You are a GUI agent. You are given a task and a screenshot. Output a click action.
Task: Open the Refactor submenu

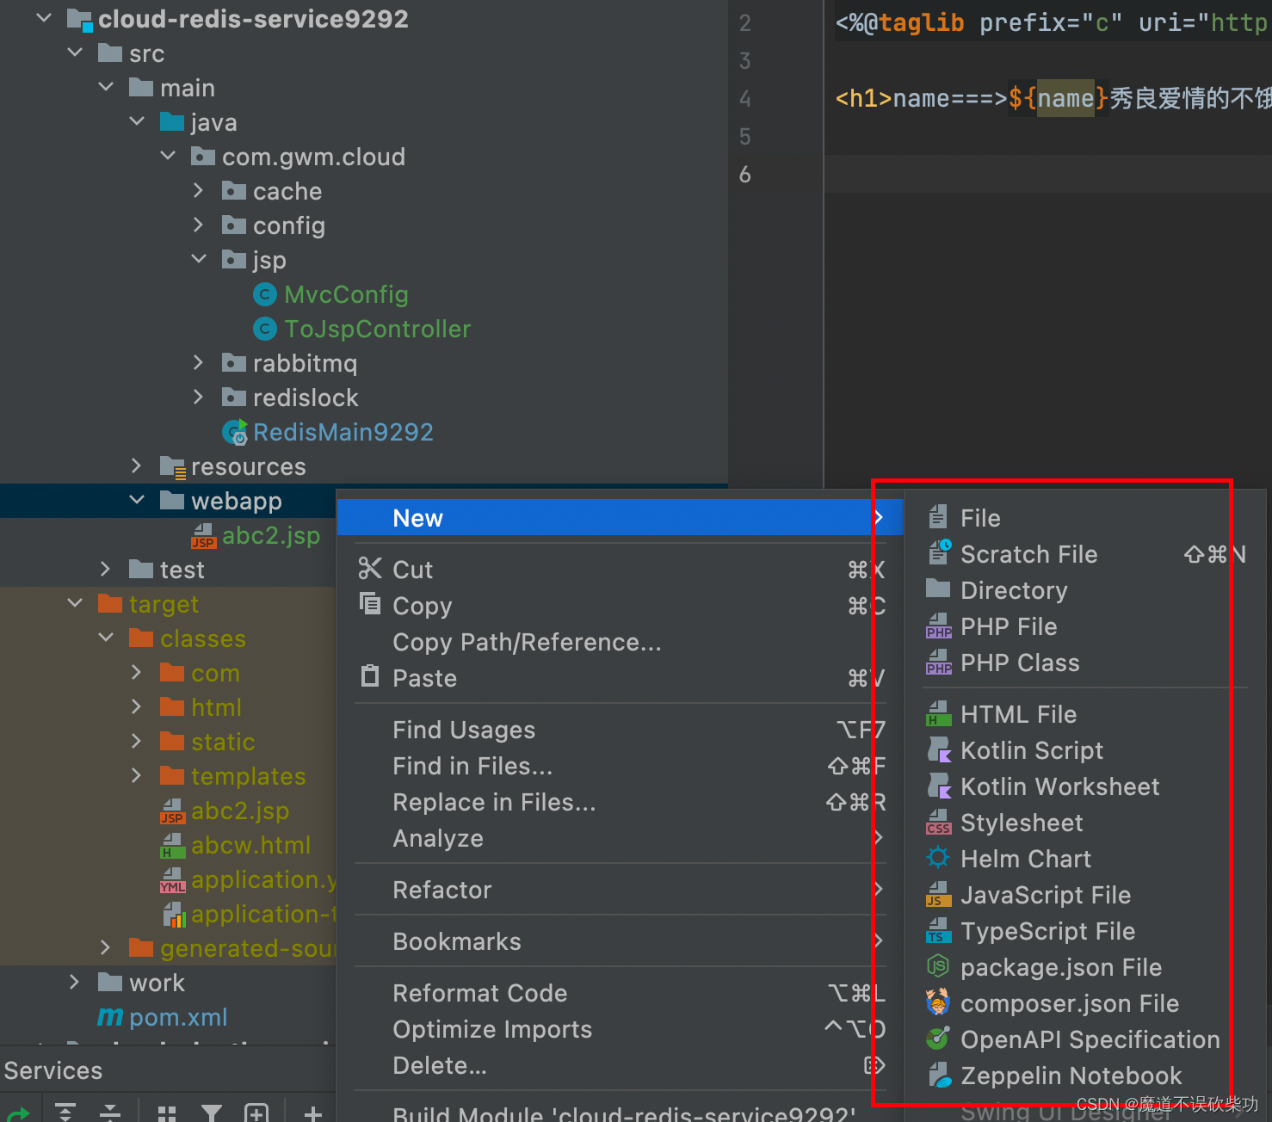pos(620,890)
